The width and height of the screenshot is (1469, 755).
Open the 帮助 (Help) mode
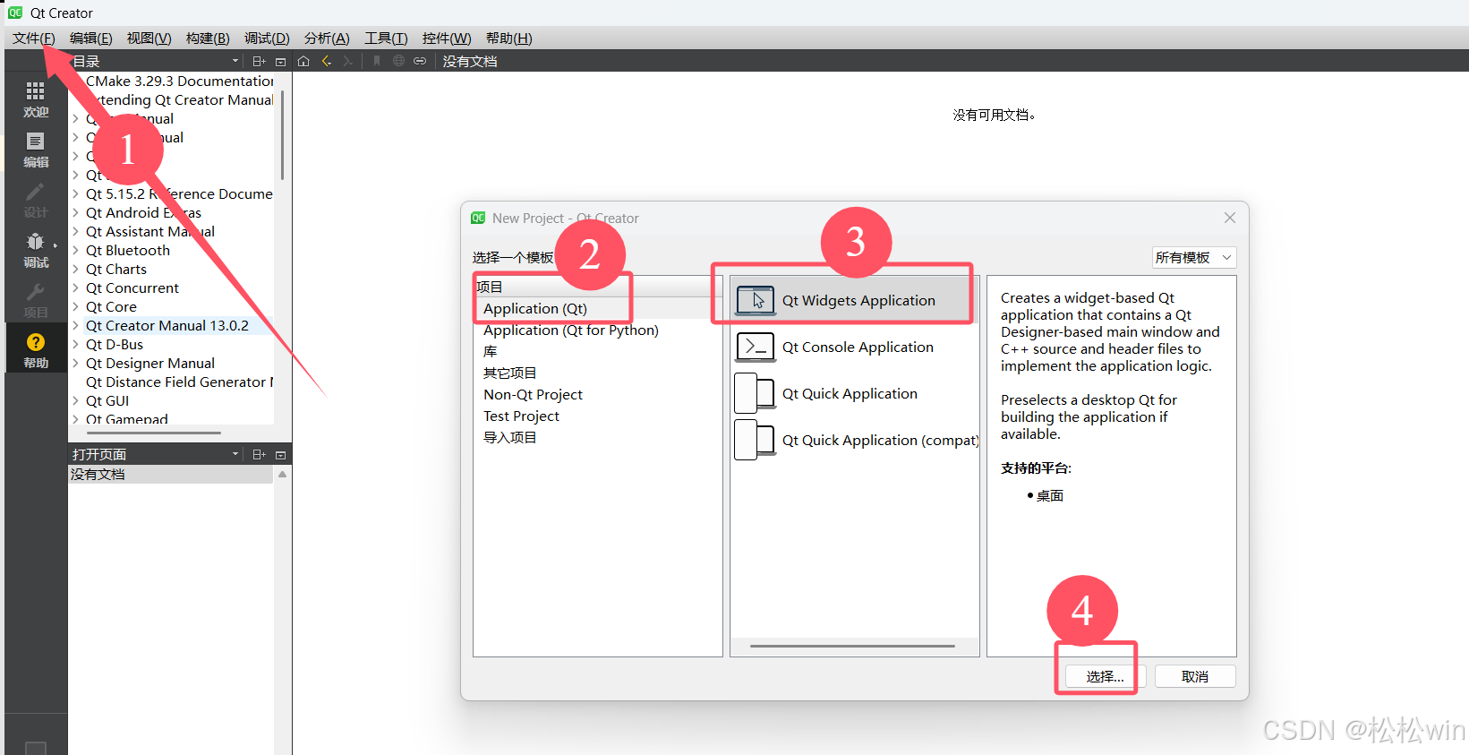coord(36,350)
